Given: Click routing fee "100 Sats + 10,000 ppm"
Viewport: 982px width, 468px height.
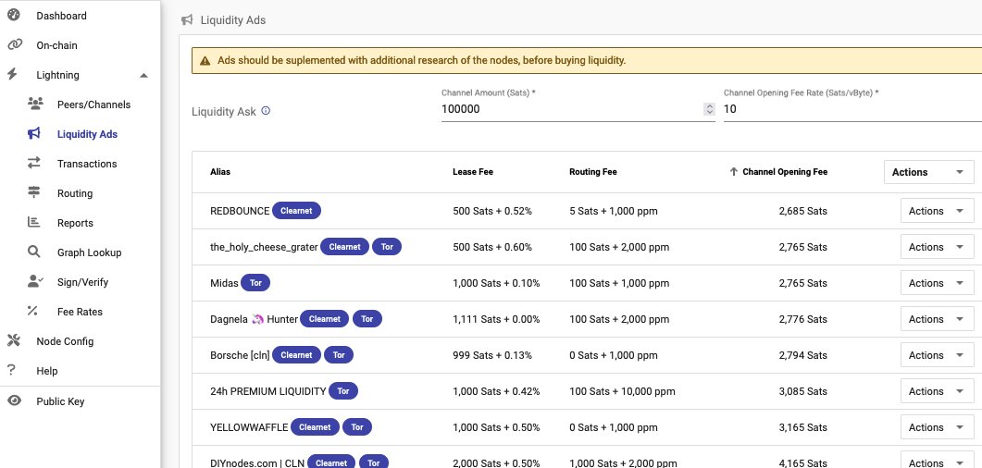Looking at the screenshot, I should pos(623,391).
